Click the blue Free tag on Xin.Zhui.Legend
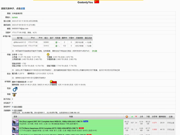This screenshot has height=135, width=180. tap(86, 121)
